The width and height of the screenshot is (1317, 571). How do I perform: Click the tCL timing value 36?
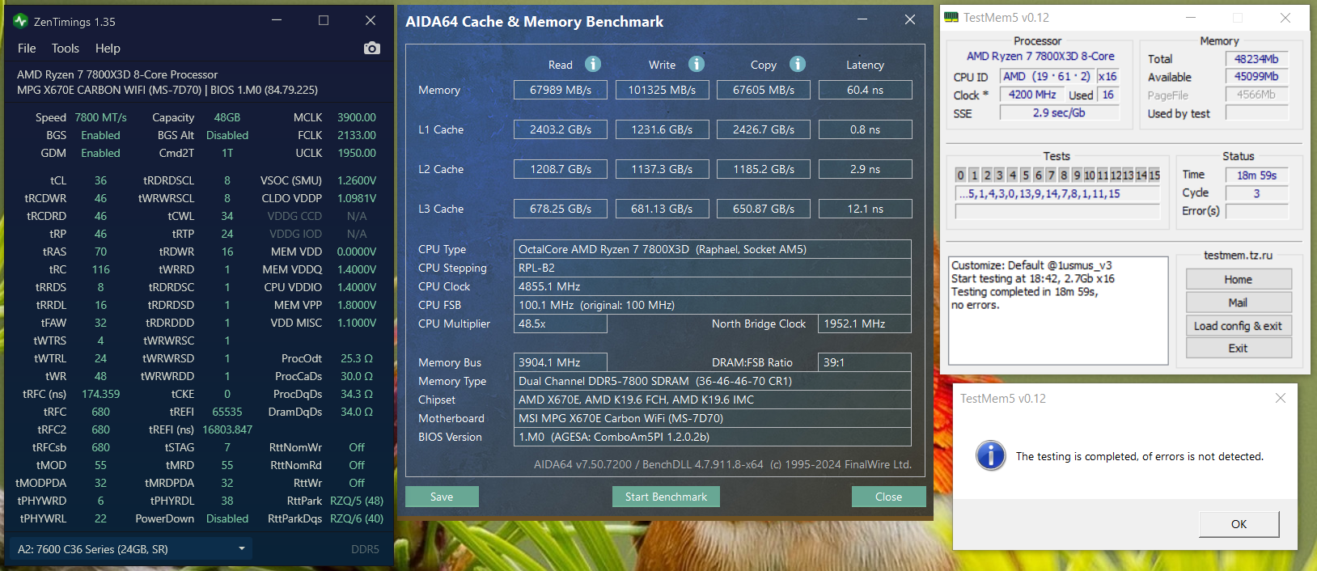[x=100, y=180]
